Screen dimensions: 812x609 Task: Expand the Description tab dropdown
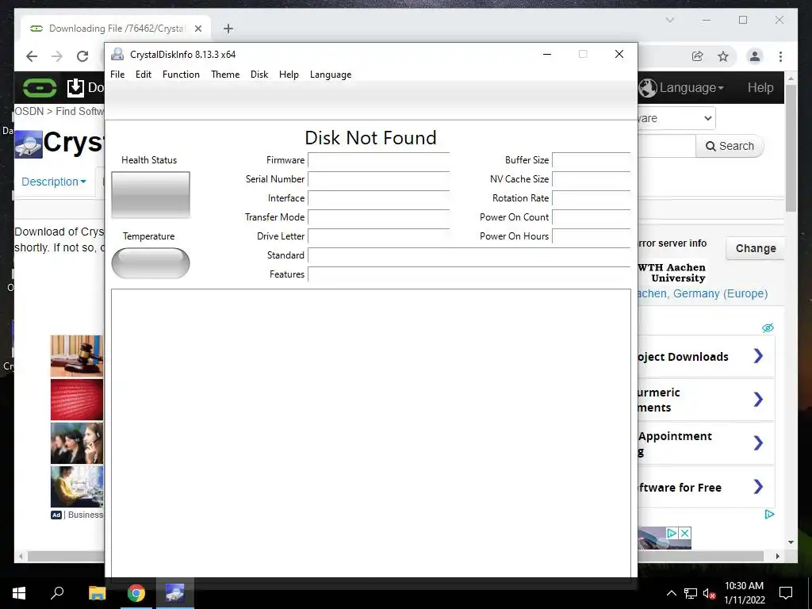54,182
